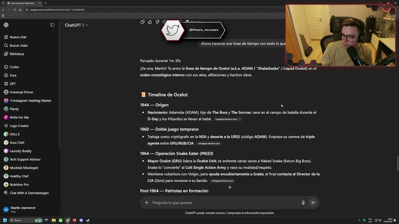Give the response a thumbs down
Screen dimensions: 399x224
point(157,22)
